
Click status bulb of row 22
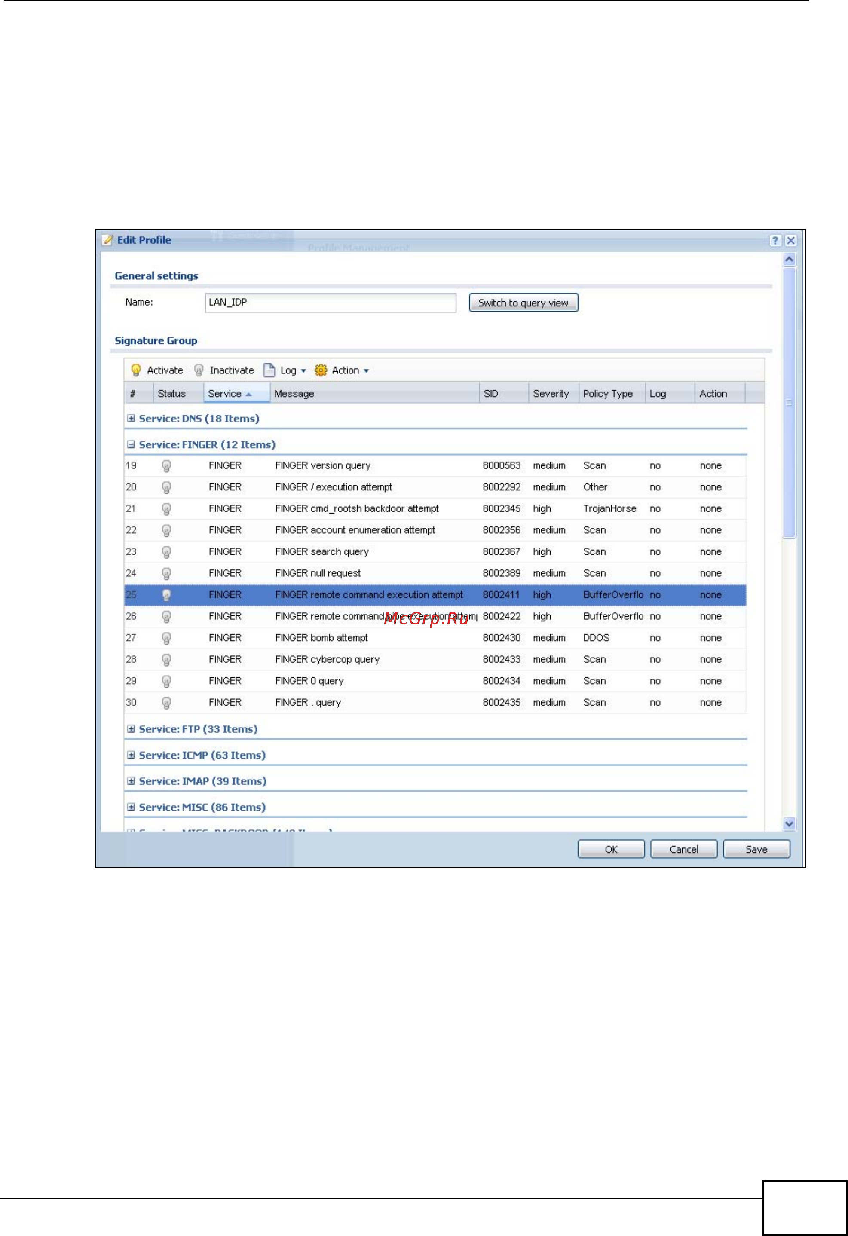166,530
